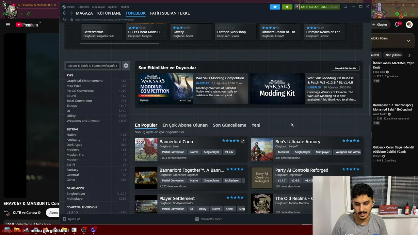418x235 pixels.
Task: Open the browser main menu icon
Action: click(412, 14)
